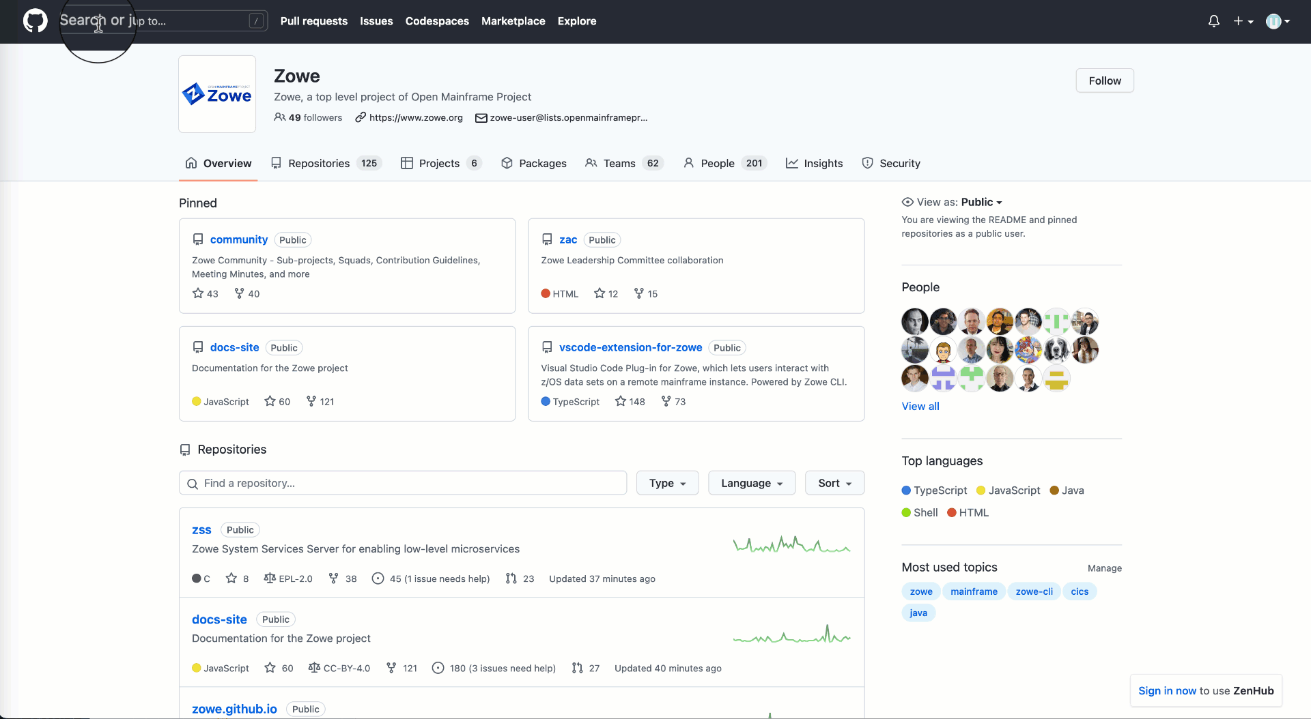Click the star icon on the zss repository

coord(231,578)
